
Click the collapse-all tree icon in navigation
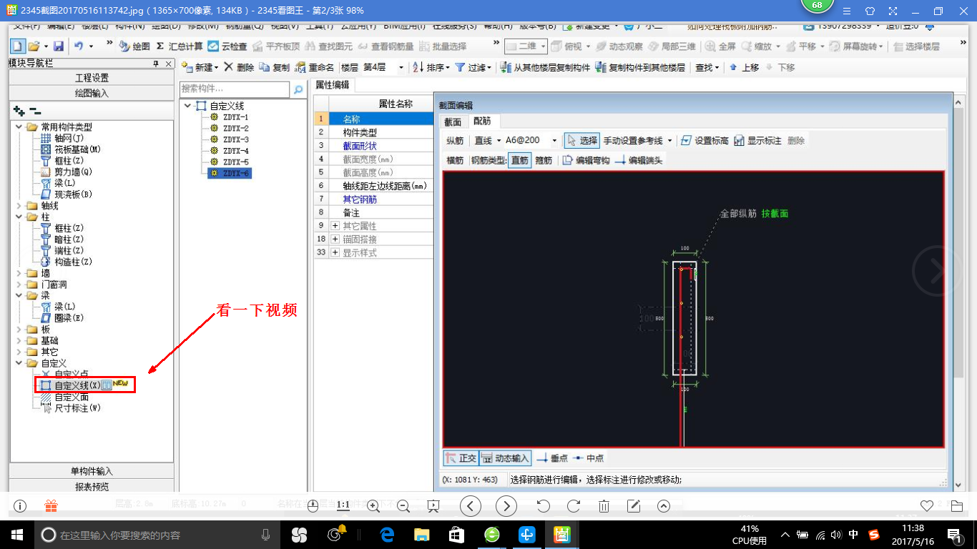pos(35,111)
